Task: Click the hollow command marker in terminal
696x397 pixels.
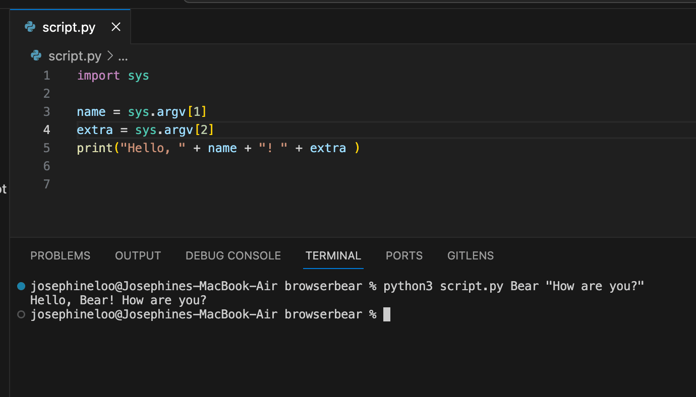Action: pos(21,314)
